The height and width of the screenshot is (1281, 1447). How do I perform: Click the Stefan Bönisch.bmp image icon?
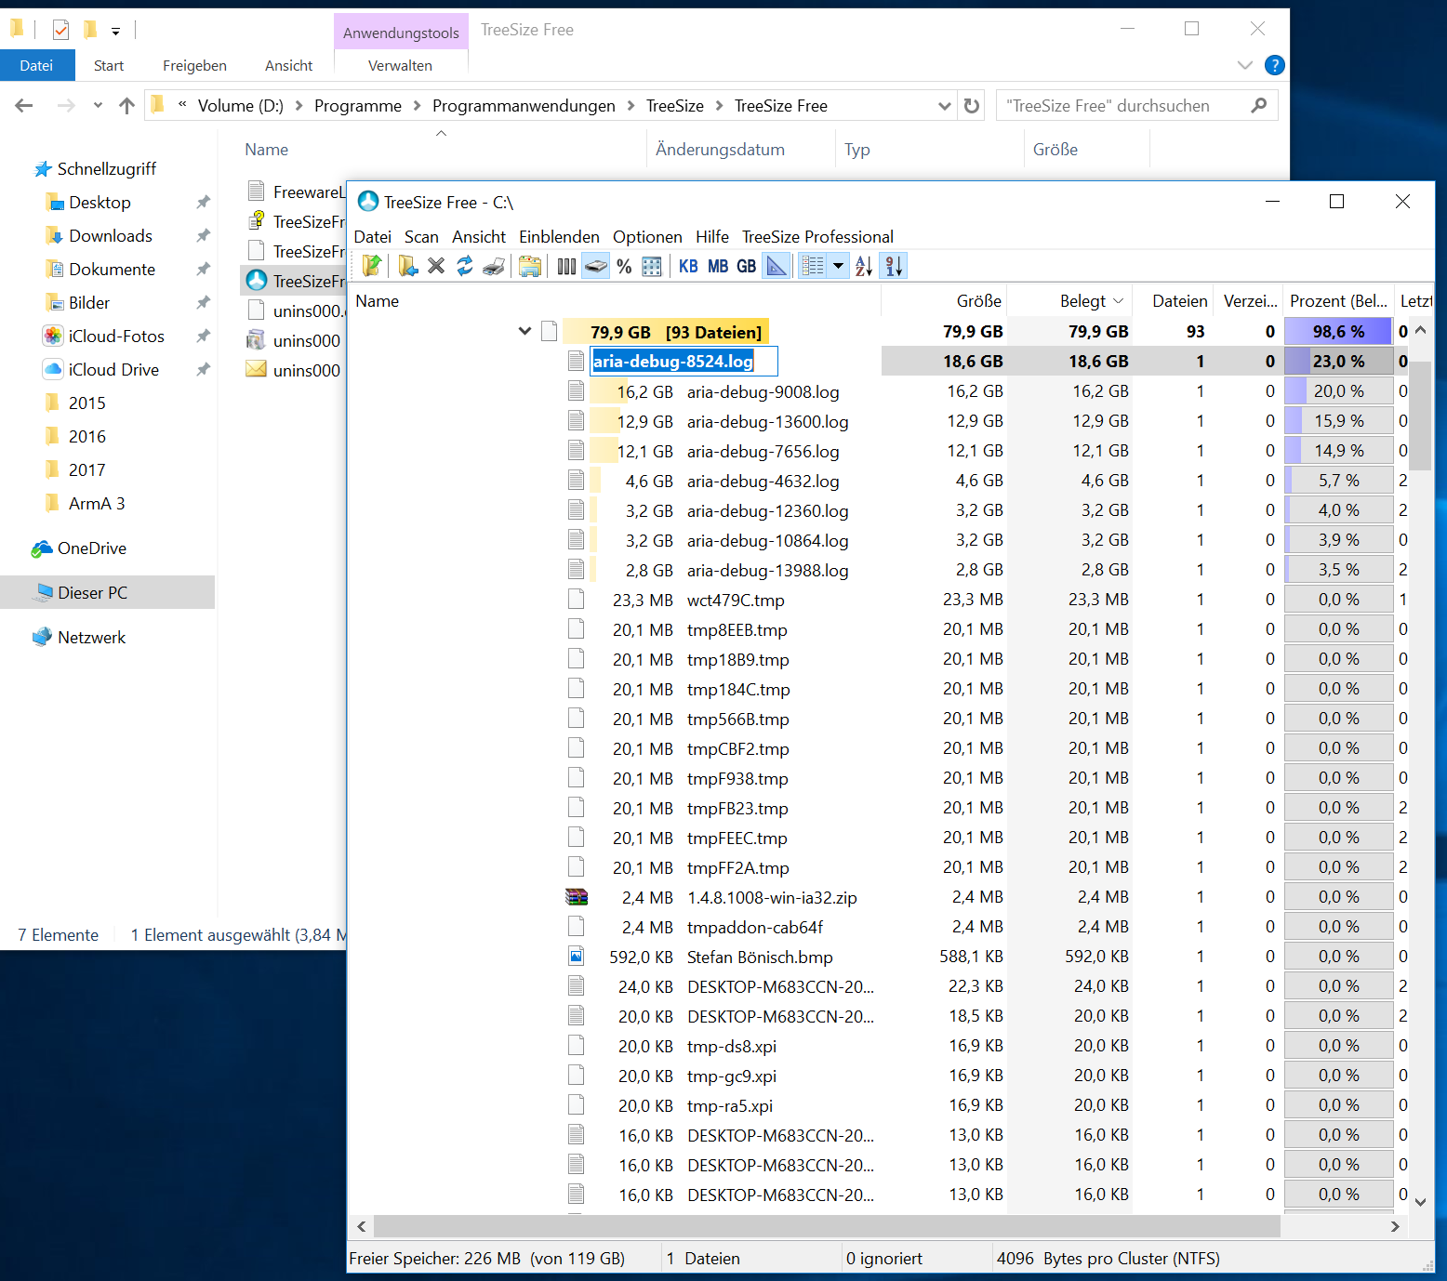pos(577,956)
